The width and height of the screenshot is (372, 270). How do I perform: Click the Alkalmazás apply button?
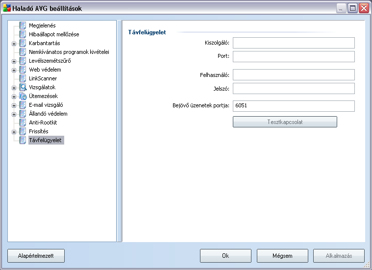339,256
